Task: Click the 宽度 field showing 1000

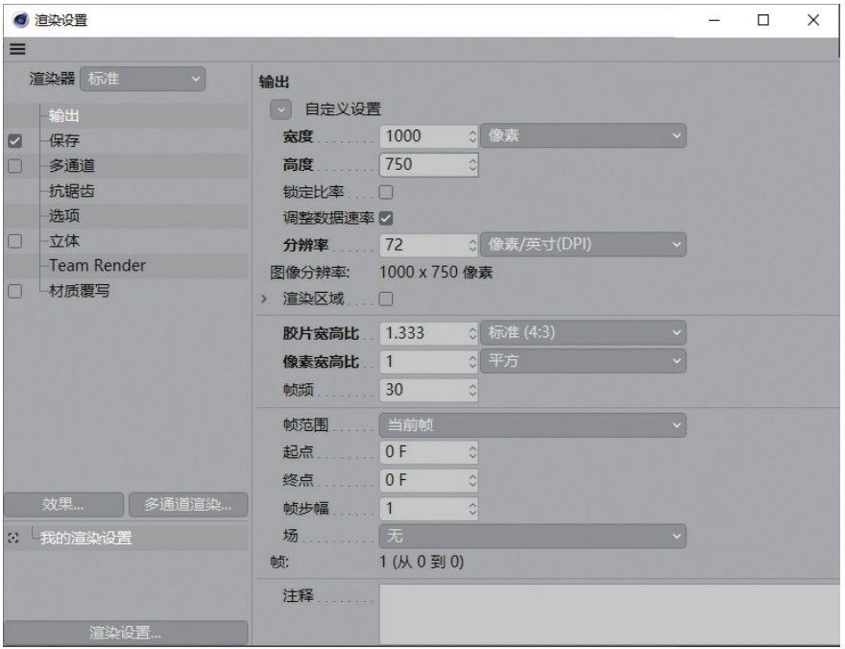Action: [x=423, y=135]
